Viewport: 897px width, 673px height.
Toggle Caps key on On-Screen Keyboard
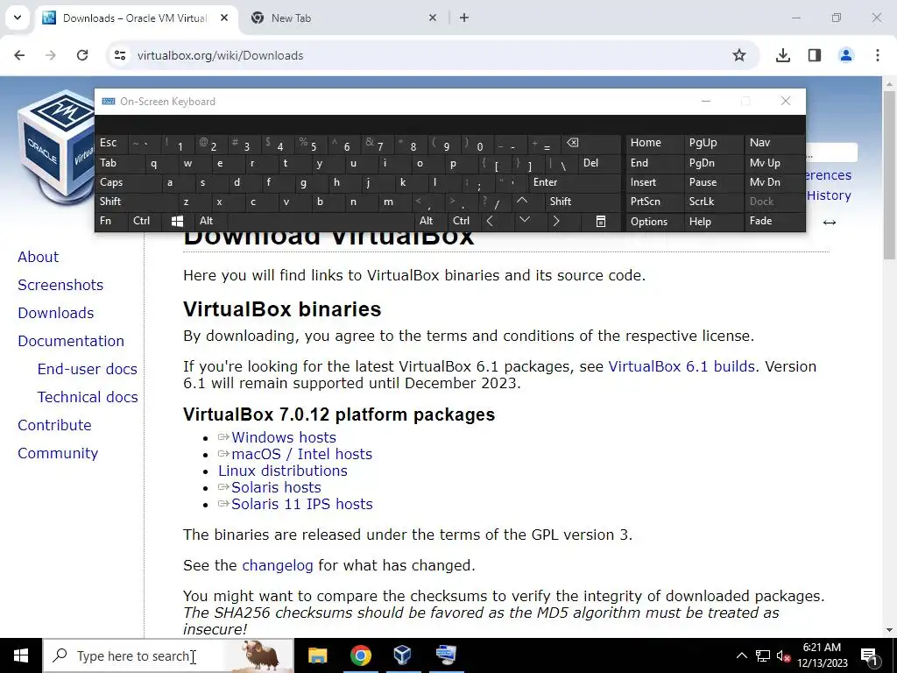pos(129,182)
